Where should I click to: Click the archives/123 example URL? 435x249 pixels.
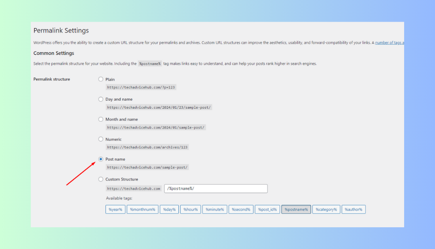tap(147, 147)
